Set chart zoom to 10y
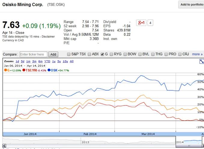 point(65,61)
